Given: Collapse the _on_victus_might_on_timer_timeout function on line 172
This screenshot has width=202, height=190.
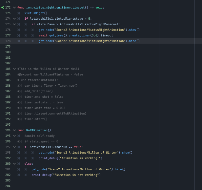Looking at the screenshot, I should [14, 8].
